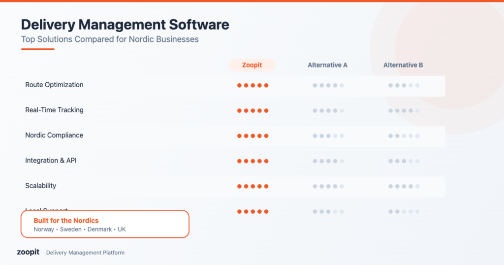Viewport: 504px width, 265px height.
Task: Click Alternative B's Nordic Compliance rating dots
Action: pyautogui.click(x=404, y=136)
